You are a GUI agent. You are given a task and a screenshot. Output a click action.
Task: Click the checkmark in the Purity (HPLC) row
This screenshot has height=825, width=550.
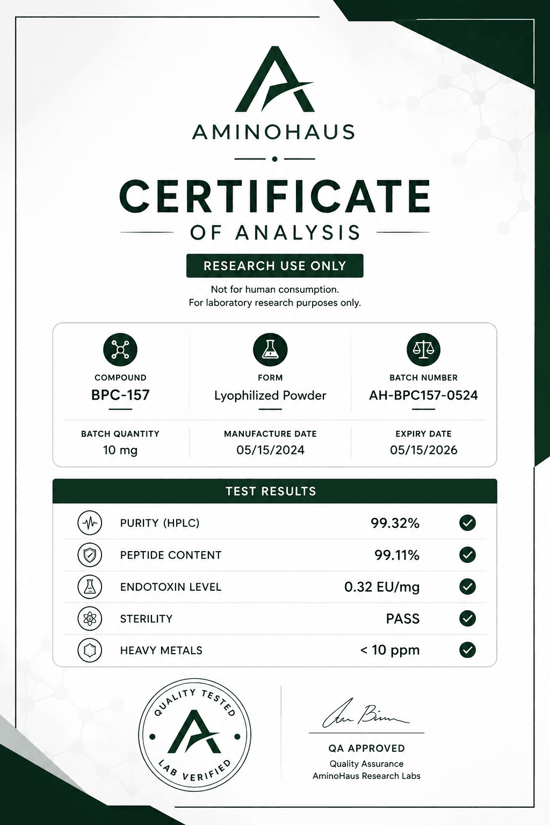(x=468, y=523)
